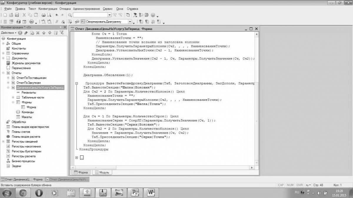Collapse the ВывестиРасшифровкуДиаграммы procedure code block
The image size is (353, 198).
76,83
